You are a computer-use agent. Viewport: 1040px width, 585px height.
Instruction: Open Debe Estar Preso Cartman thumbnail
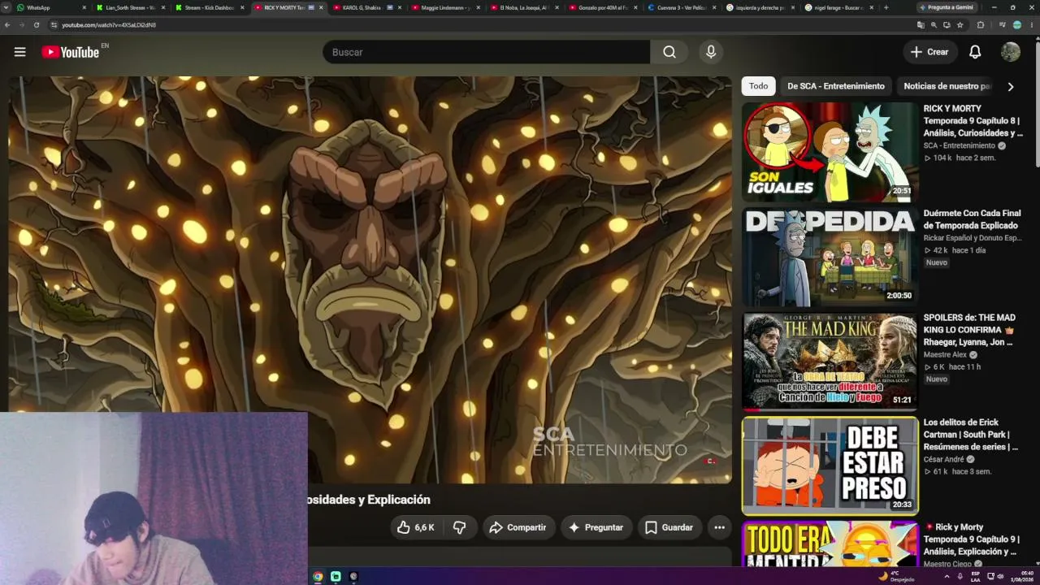point(830,466)
